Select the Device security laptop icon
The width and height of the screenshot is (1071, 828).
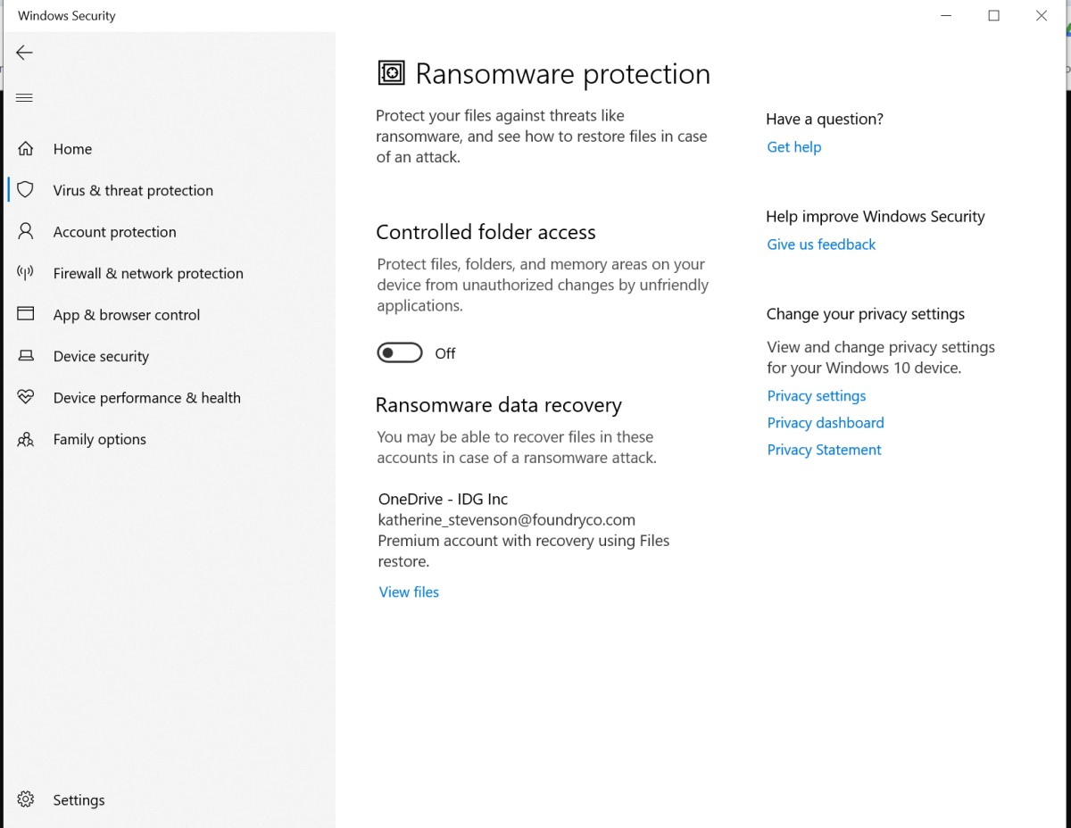point(26,356)
